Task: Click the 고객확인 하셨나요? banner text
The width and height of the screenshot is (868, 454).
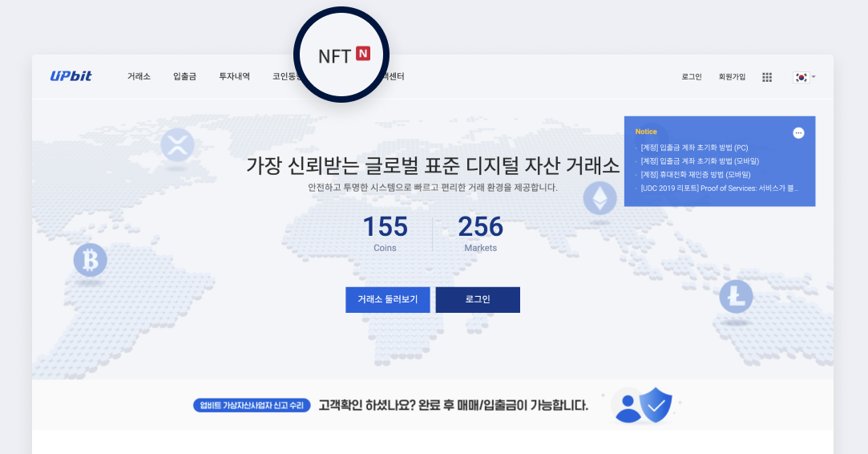Action: pos(453,405)
